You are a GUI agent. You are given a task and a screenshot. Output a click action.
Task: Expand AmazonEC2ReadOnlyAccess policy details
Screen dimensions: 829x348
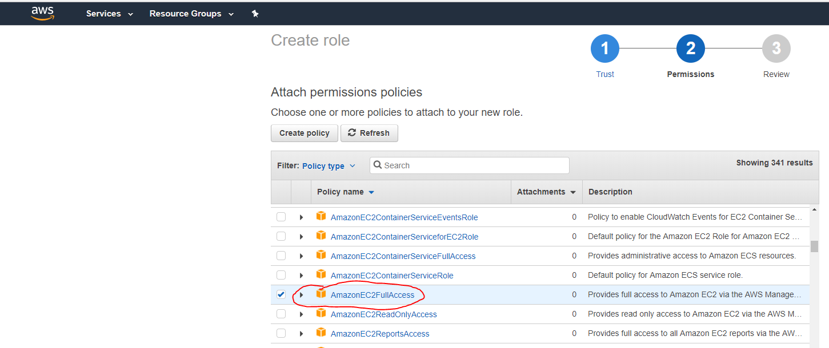tap(301, 314)
